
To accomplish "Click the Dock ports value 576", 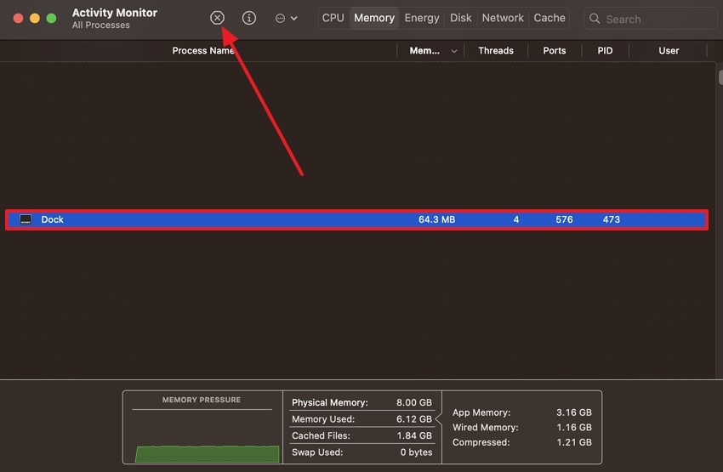I will (x=564, y=220).
